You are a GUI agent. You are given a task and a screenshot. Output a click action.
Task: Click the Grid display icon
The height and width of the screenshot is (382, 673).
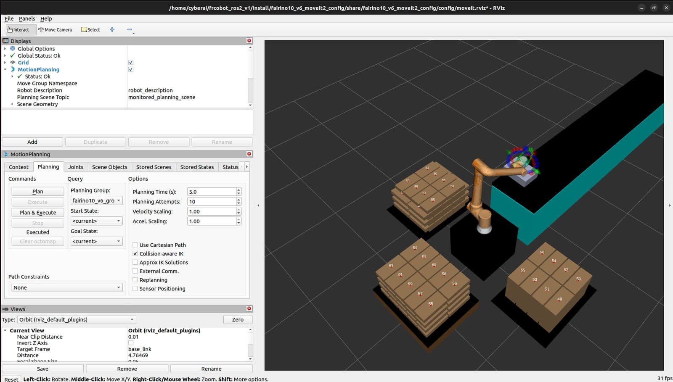tap(13, 62)
